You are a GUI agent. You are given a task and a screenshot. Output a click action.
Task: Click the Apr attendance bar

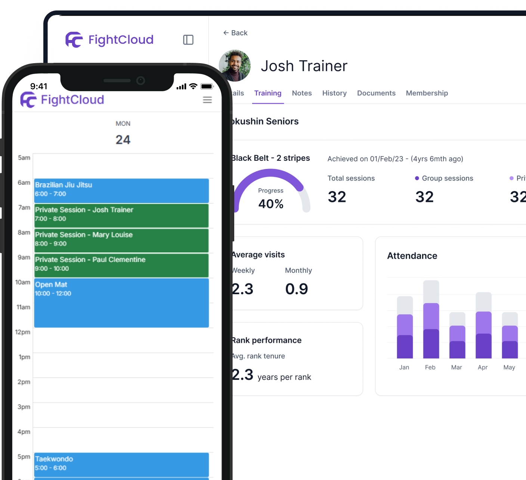click(483, 325)
